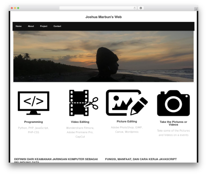Viewport: 207px width, 175px height.
Task: Click text 'Adobe Premiere Pro,'
Action: tap(80, 132)
